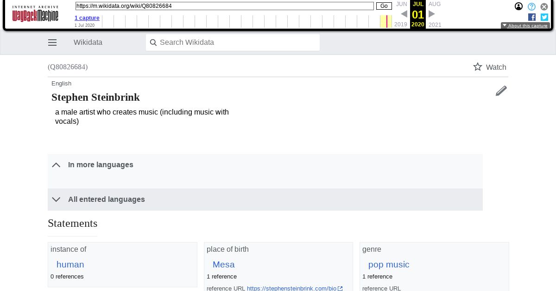The width and height of the screenshot is (556, 291).
Task: Click the Watch star icon
Action: (478, 67)
